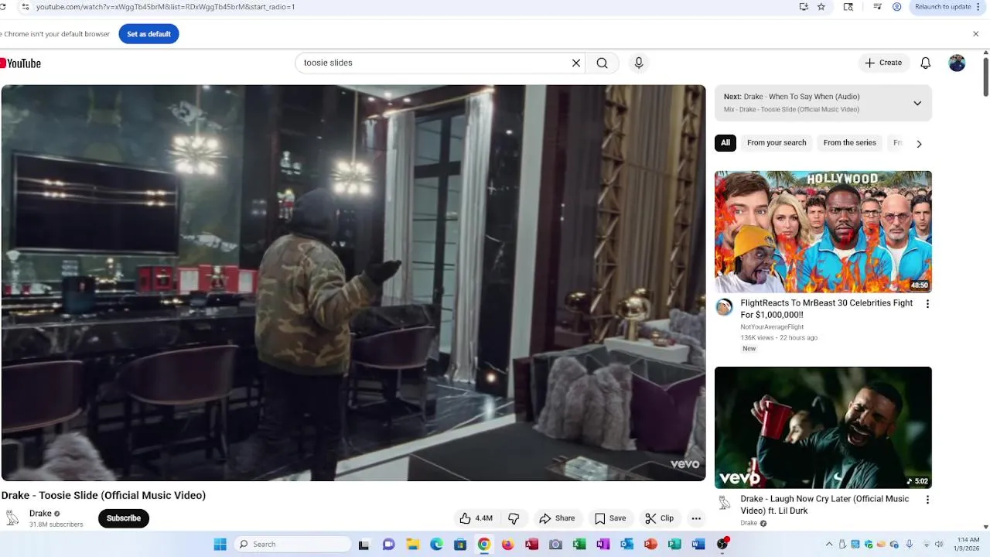Click the video player to pause
Viewport: 990px width, 557px height.
point(353,283)
